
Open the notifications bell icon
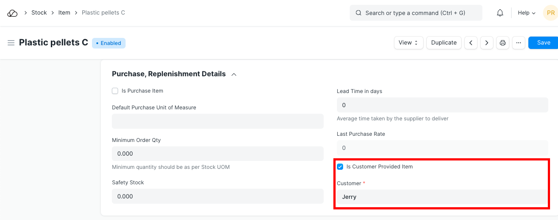(x=500, y=13)
